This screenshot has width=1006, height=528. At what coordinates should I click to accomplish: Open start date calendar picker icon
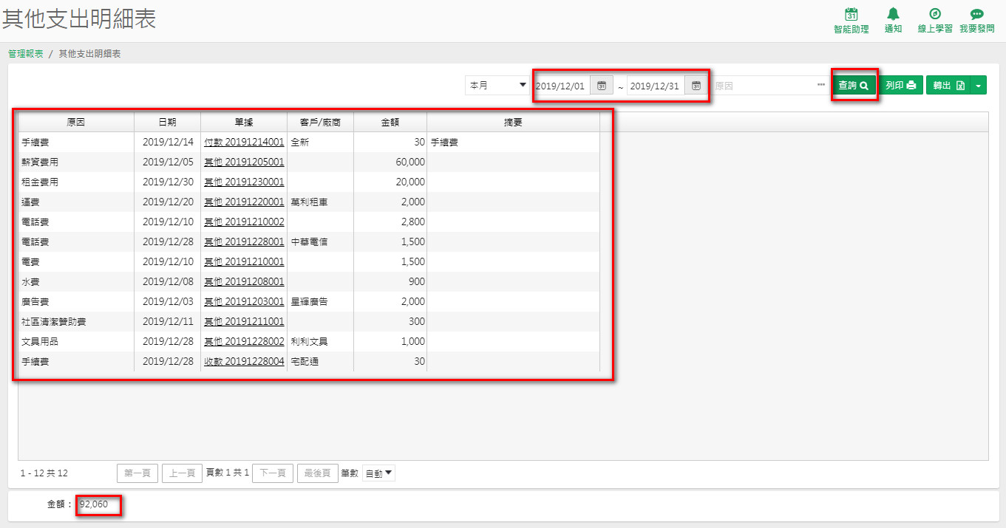[x=602, y=86]
